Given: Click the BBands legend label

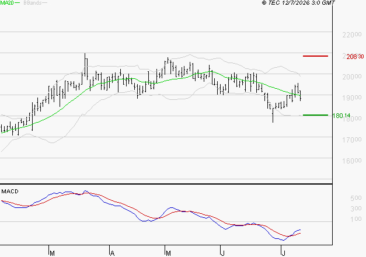Looking at the screenshot, I should coord(33,3).
